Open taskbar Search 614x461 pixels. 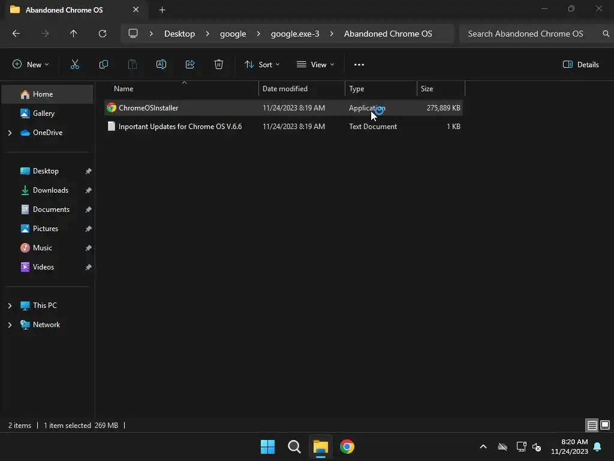[x=294, y=447]
